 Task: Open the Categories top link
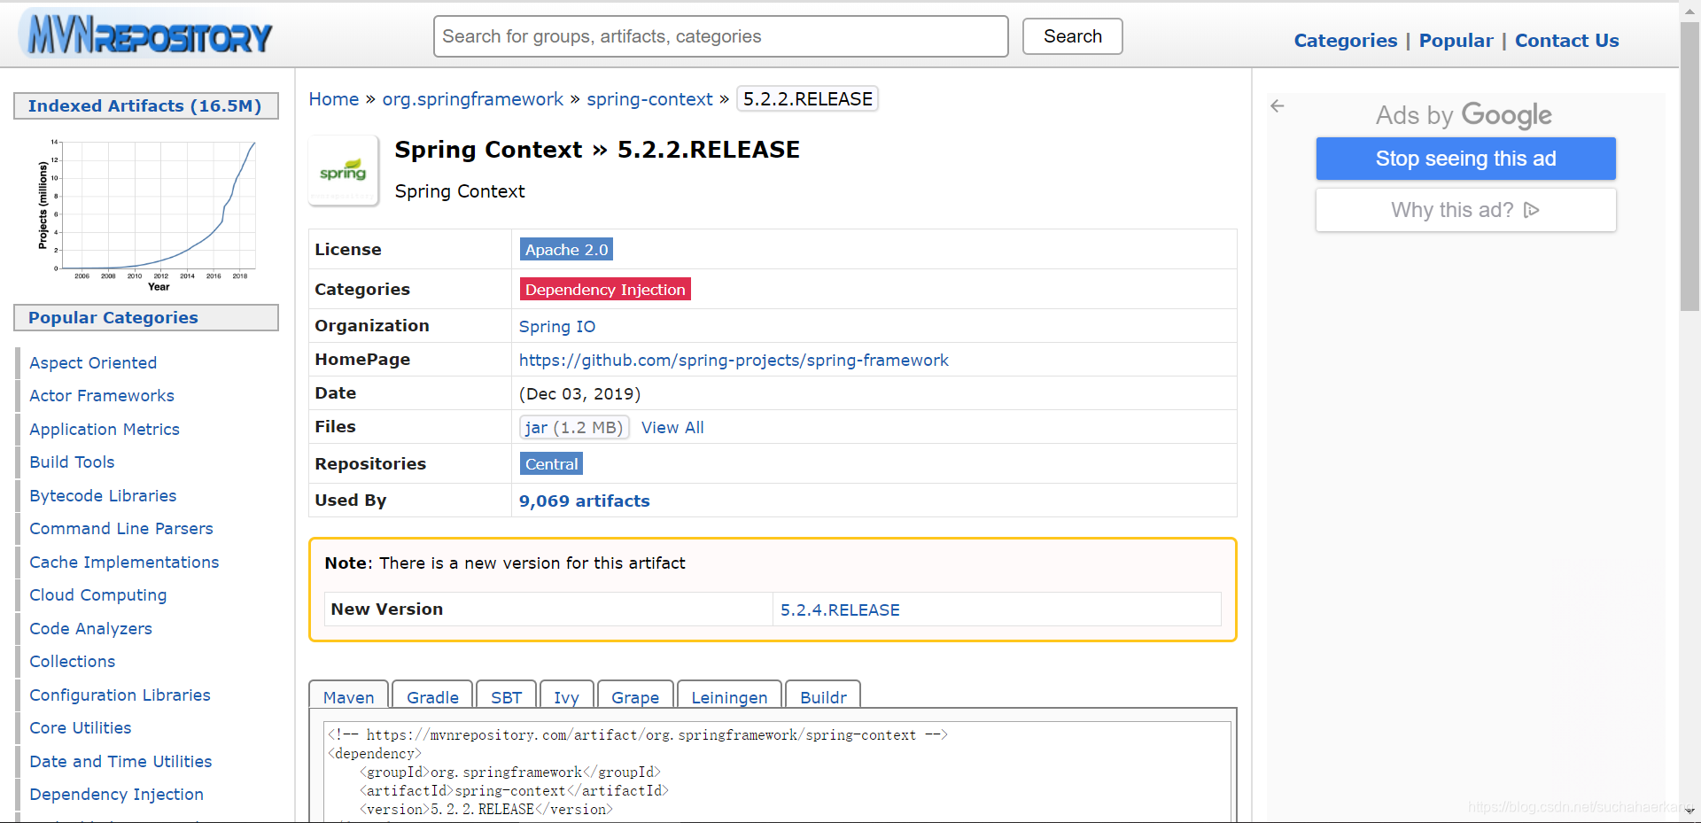1345,41
